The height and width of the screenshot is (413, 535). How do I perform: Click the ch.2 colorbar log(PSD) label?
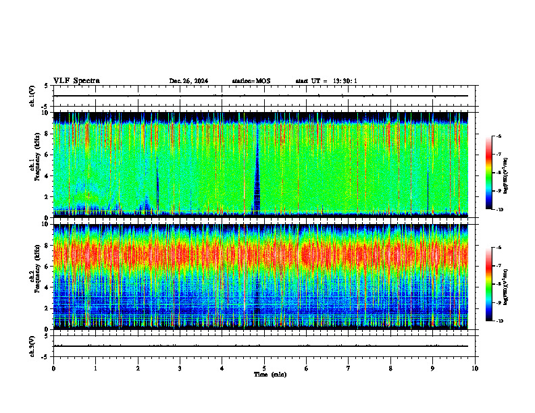coord(506,287)
